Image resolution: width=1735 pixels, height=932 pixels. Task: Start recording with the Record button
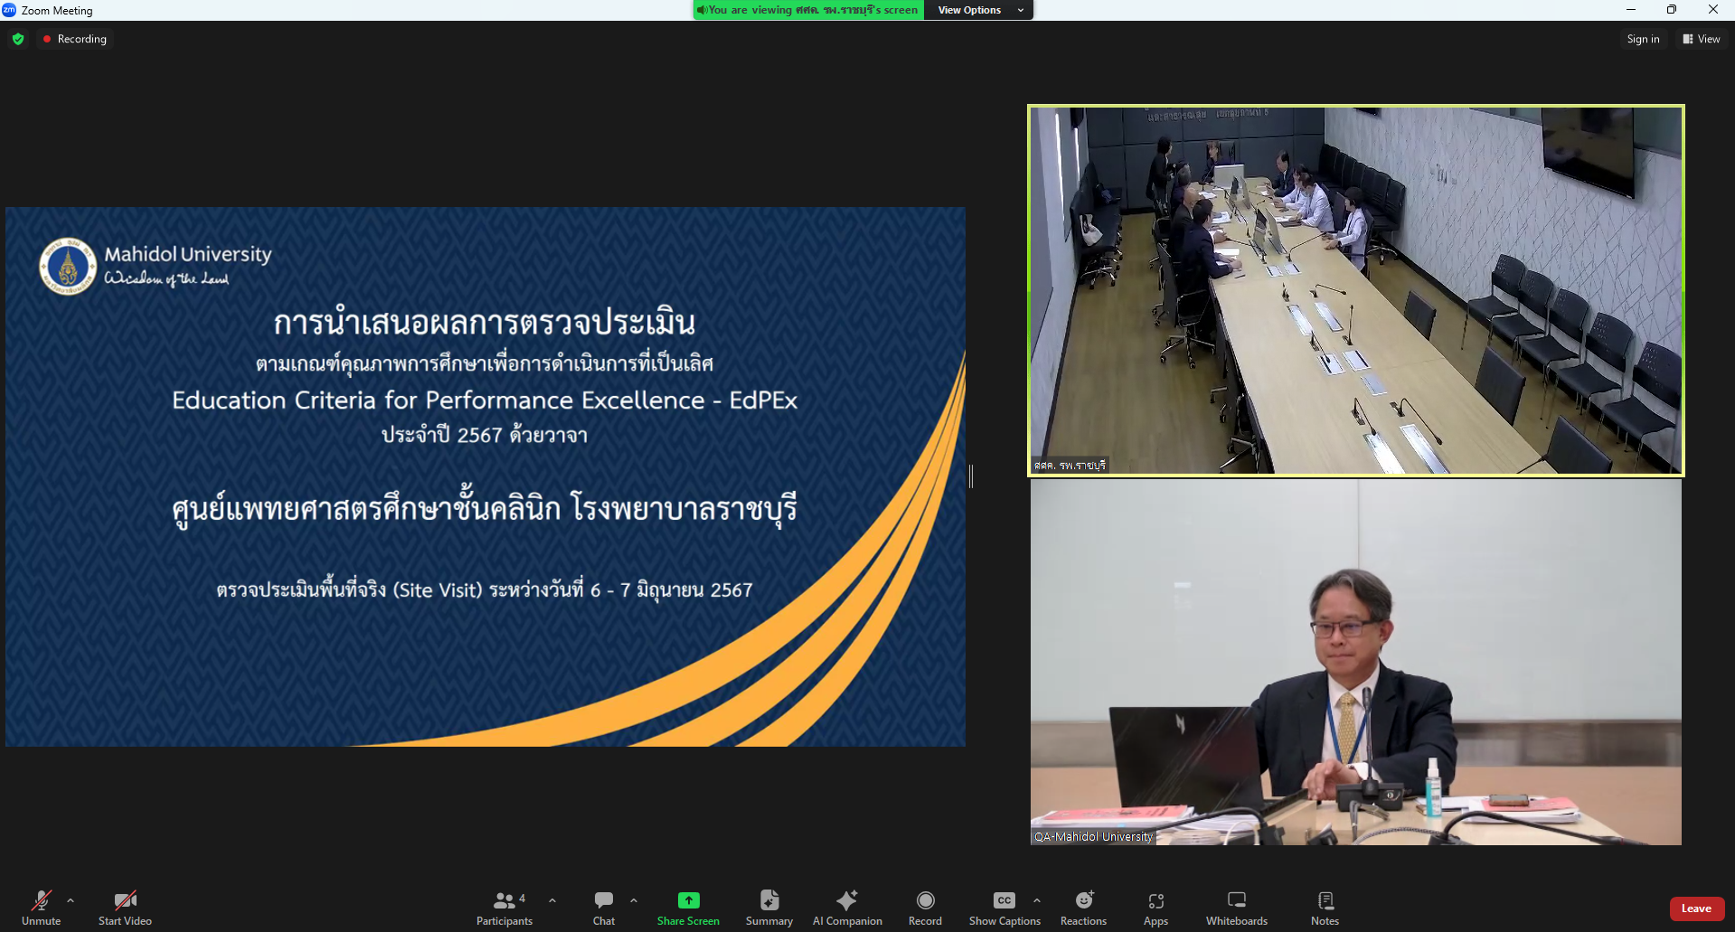925,908
